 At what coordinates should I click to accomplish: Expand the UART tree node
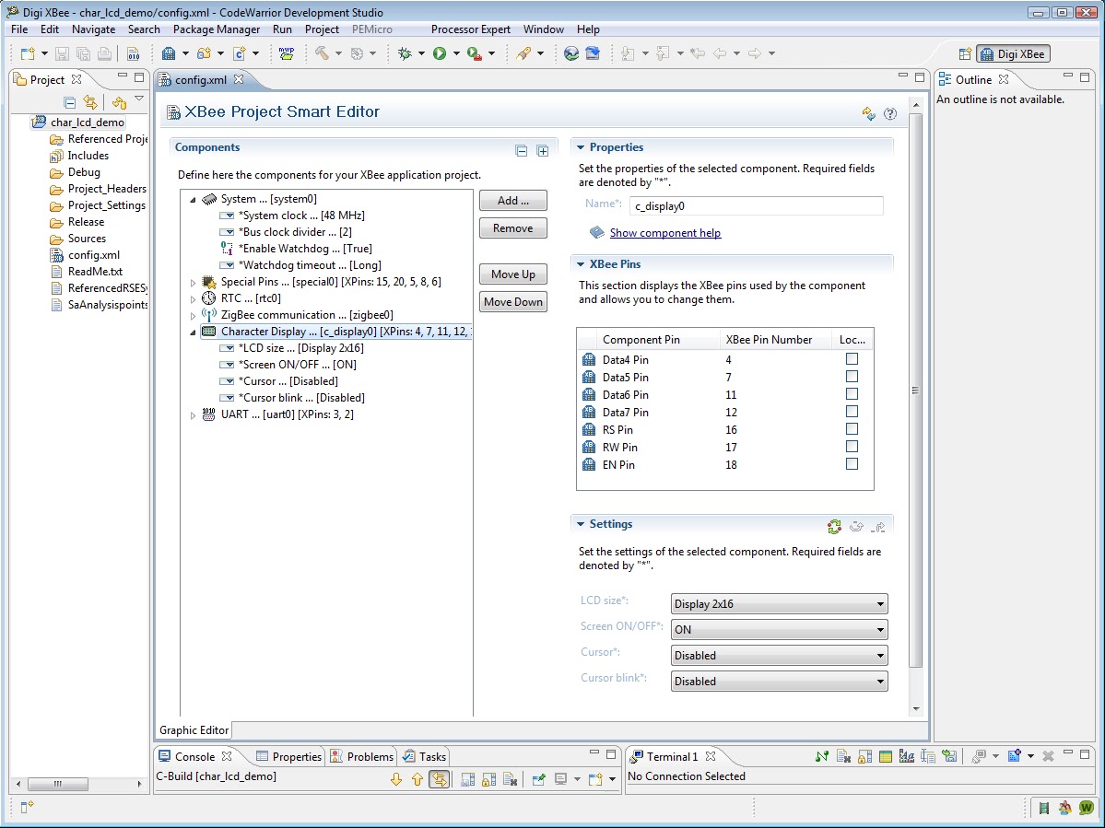(194, 415)
